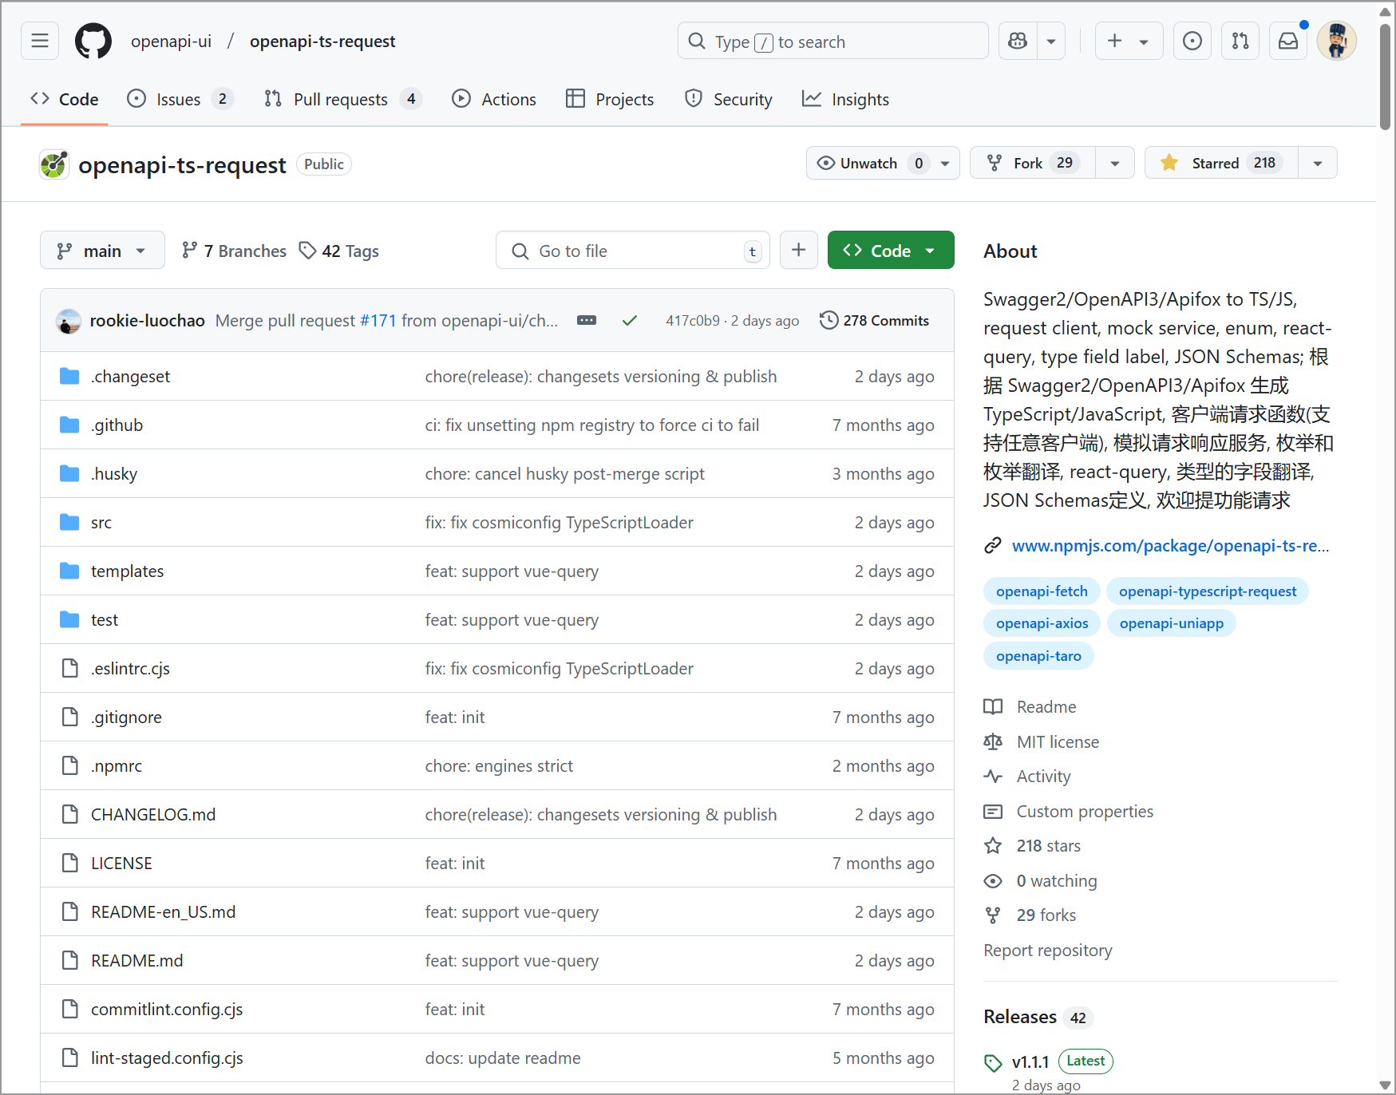Open Copilot chat icon
The height and width of the screenshot is (1095, 1396).
click(x=1018, y=41)
